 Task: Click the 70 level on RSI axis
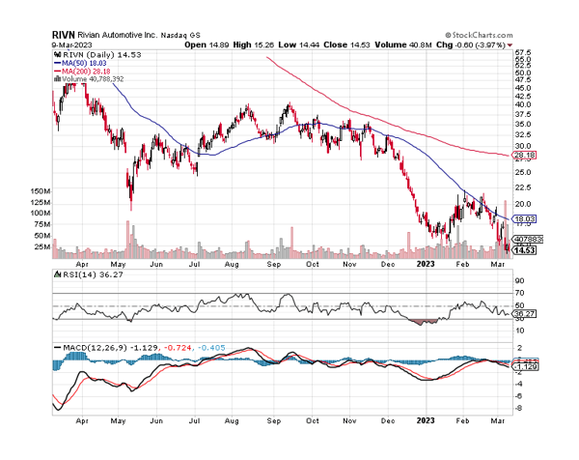click(x=519, y=293)
